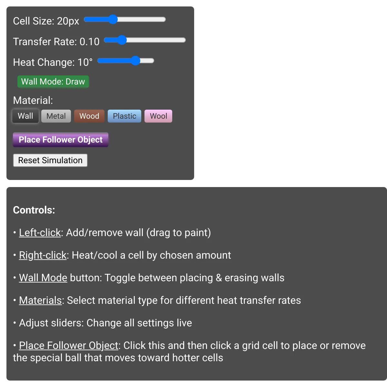
Task: Select the Wall material
Action: coord(25,116)
